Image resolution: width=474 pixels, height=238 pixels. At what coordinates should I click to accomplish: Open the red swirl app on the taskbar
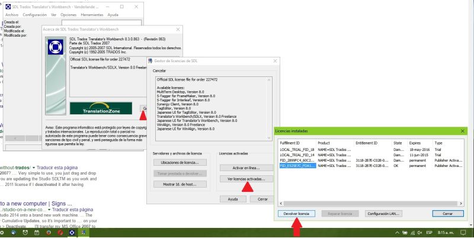tap(60, 233)
